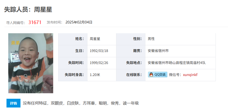This screenshot has width=228, height=112.
Task: Click the 寻人网编号 label
Action: [15, 22]
